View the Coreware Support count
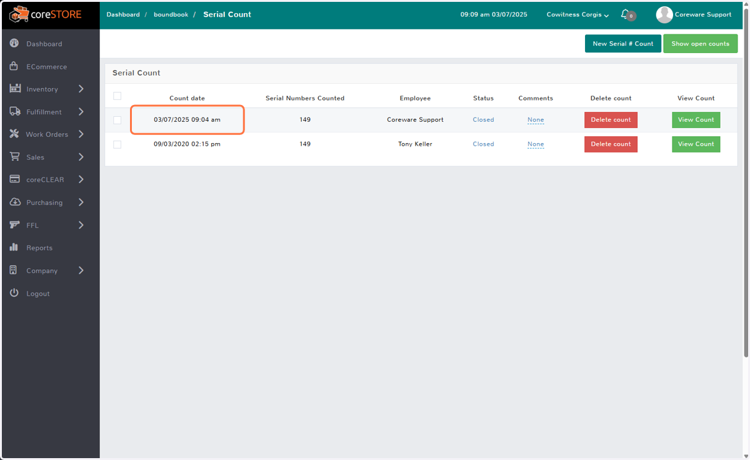750x460 pixels. [696, 120]
